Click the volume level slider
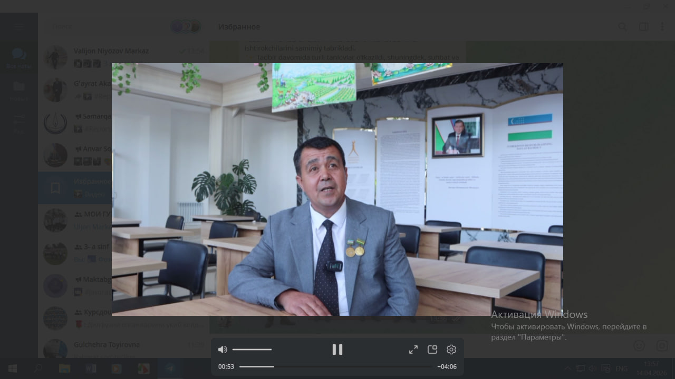Screen dimensions: 675x379 tap(252, 350)
